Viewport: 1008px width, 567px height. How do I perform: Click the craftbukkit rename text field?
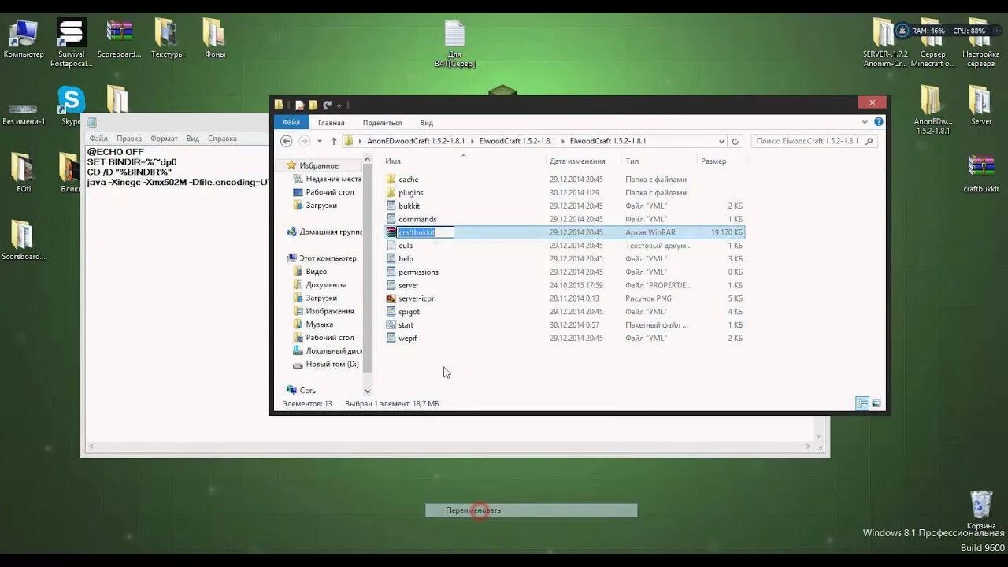tap(425, 232)
